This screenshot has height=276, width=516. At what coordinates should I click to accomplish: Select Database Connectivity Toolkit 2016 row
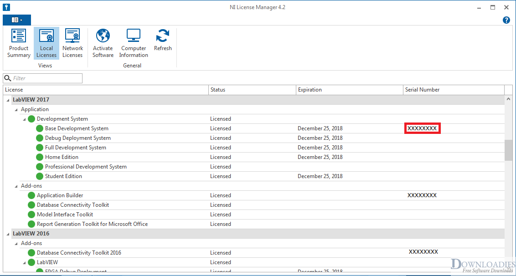(x=253, y=253)
